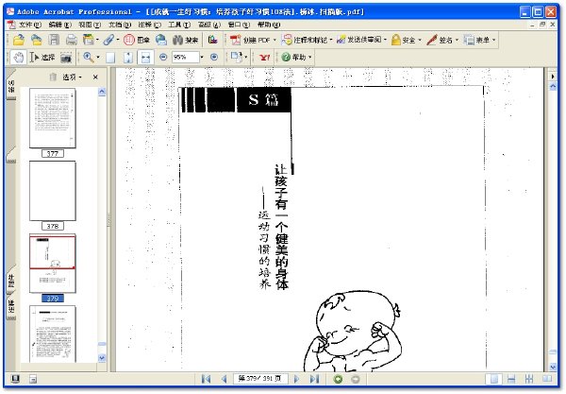
Task: Select blank page 378 thumbnail
Action: pyautogui.click(x=52, y=191)
